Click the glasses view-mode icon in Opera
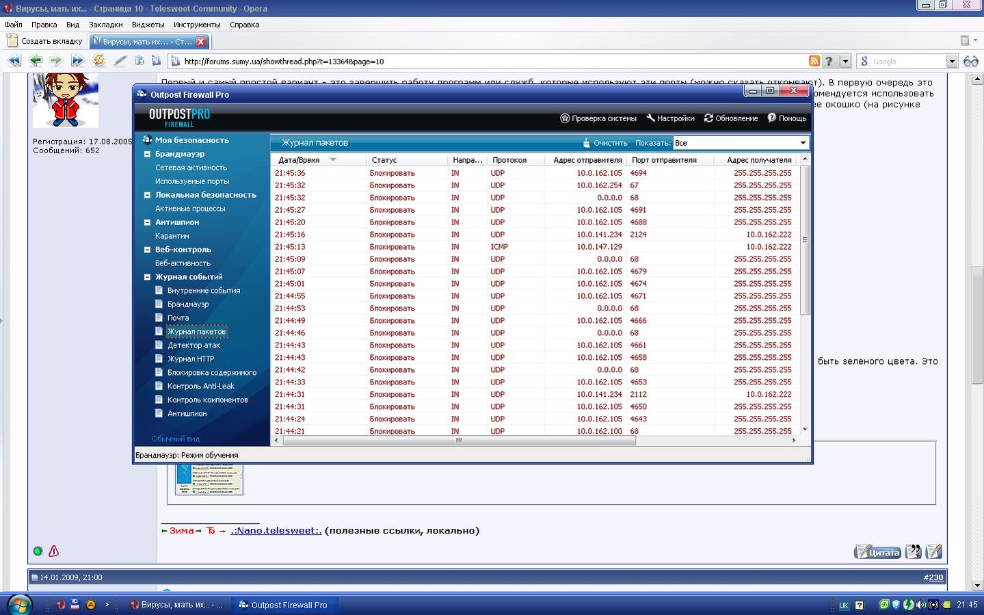This screenshot has width=984, height=615. pos(970,61)
